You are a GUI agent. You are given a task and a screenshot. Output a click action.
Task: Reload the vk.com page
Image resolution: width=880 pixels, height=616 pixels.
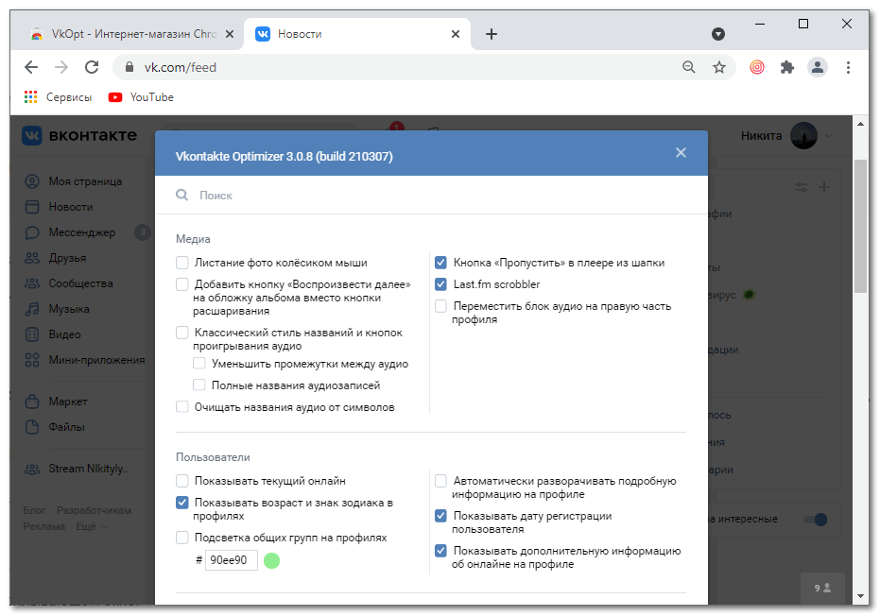[92, 67]
